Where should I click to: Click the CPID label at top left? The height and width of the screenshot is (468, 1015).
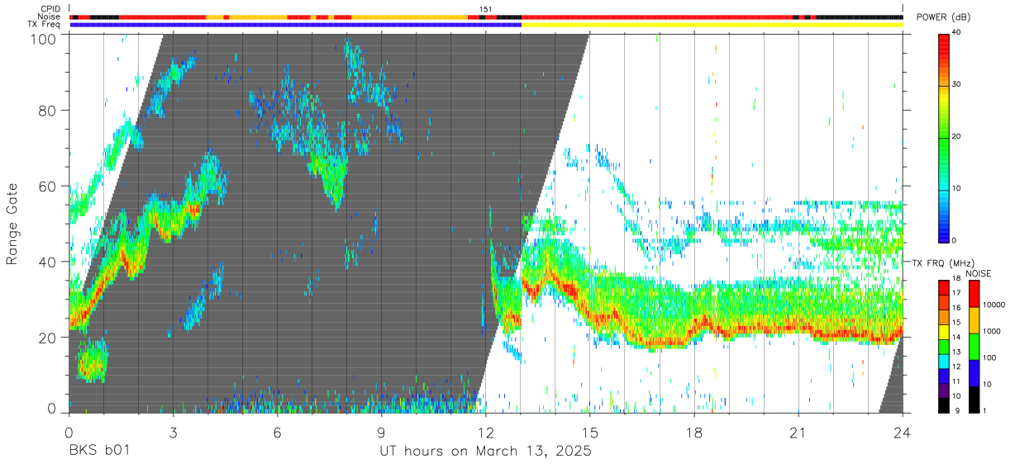tap(51, 9)
